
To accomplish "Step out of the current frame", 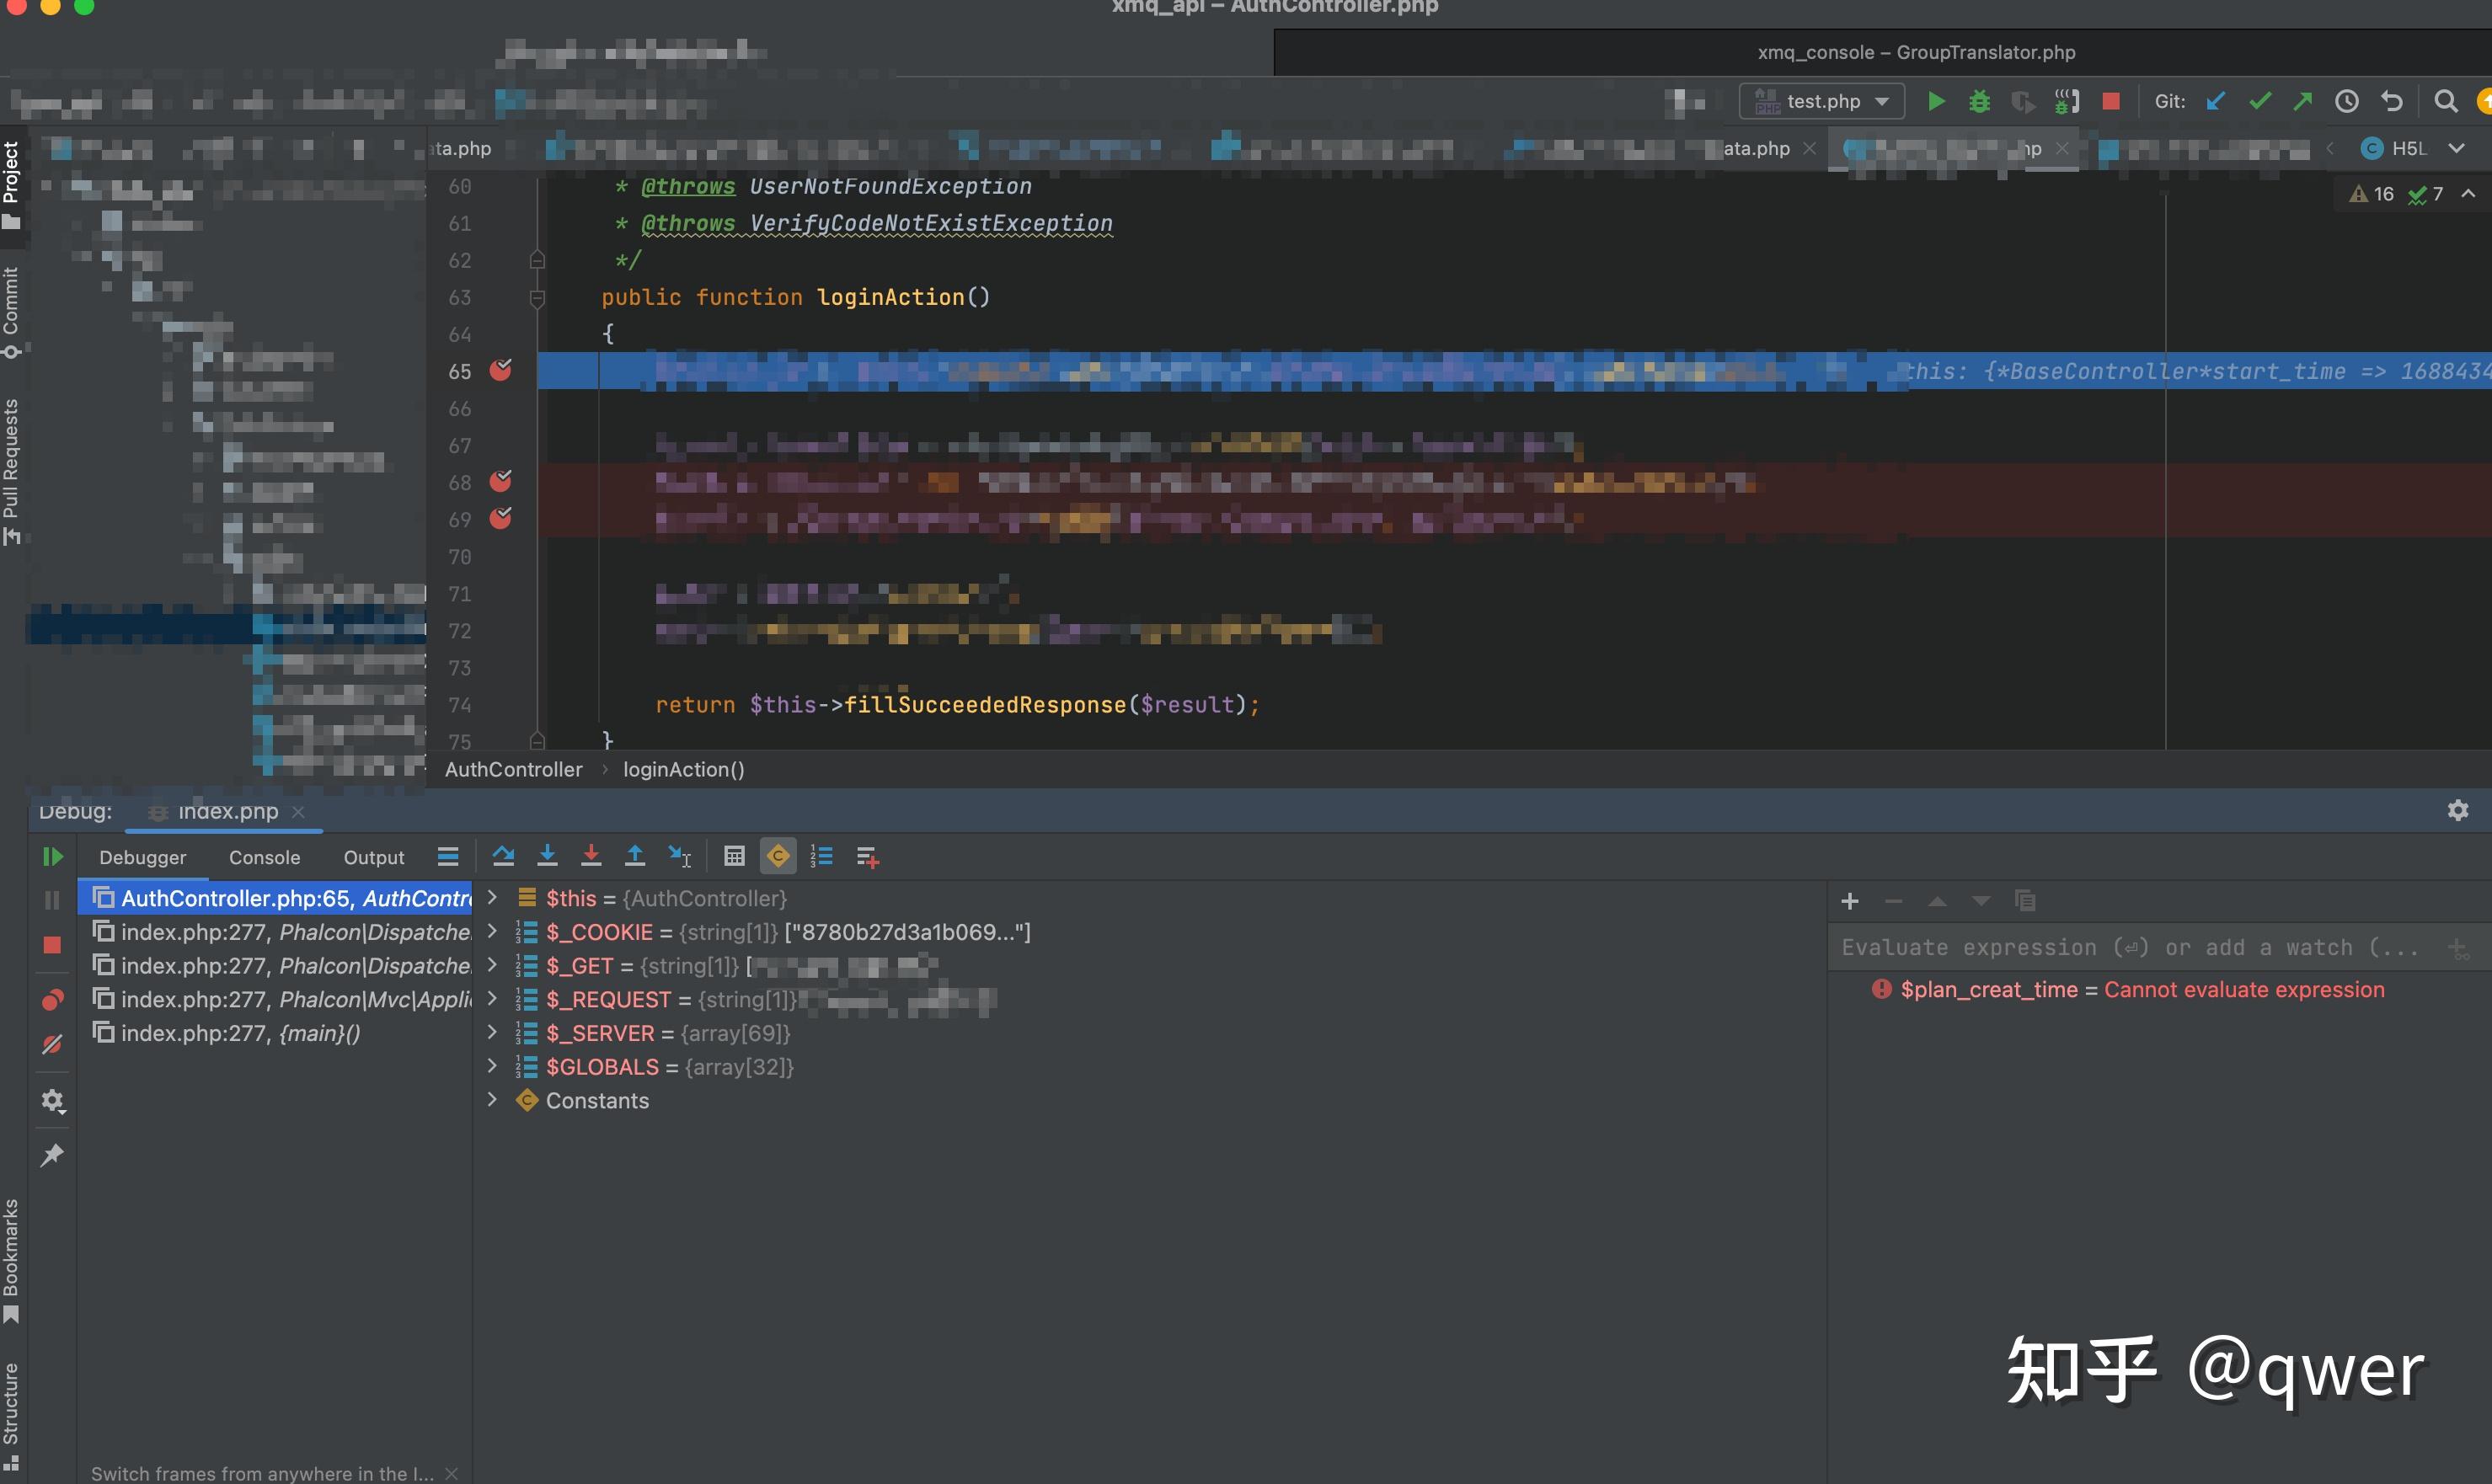I will pyautogui.click(x=635, y=856).
